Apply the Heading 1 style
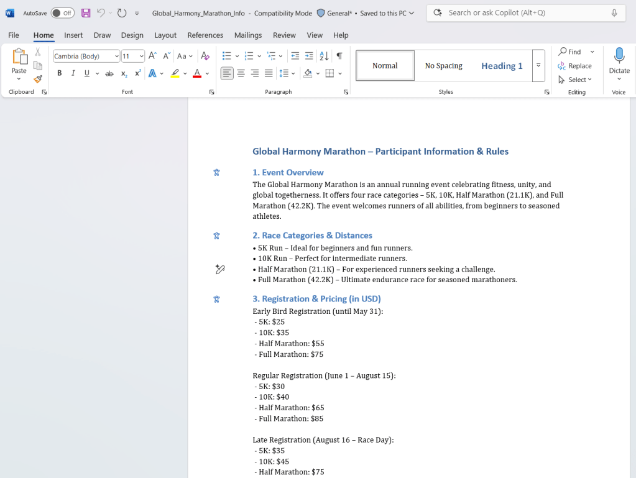The height and width of the screenshot is (478, 636). (x=502, y=66)
